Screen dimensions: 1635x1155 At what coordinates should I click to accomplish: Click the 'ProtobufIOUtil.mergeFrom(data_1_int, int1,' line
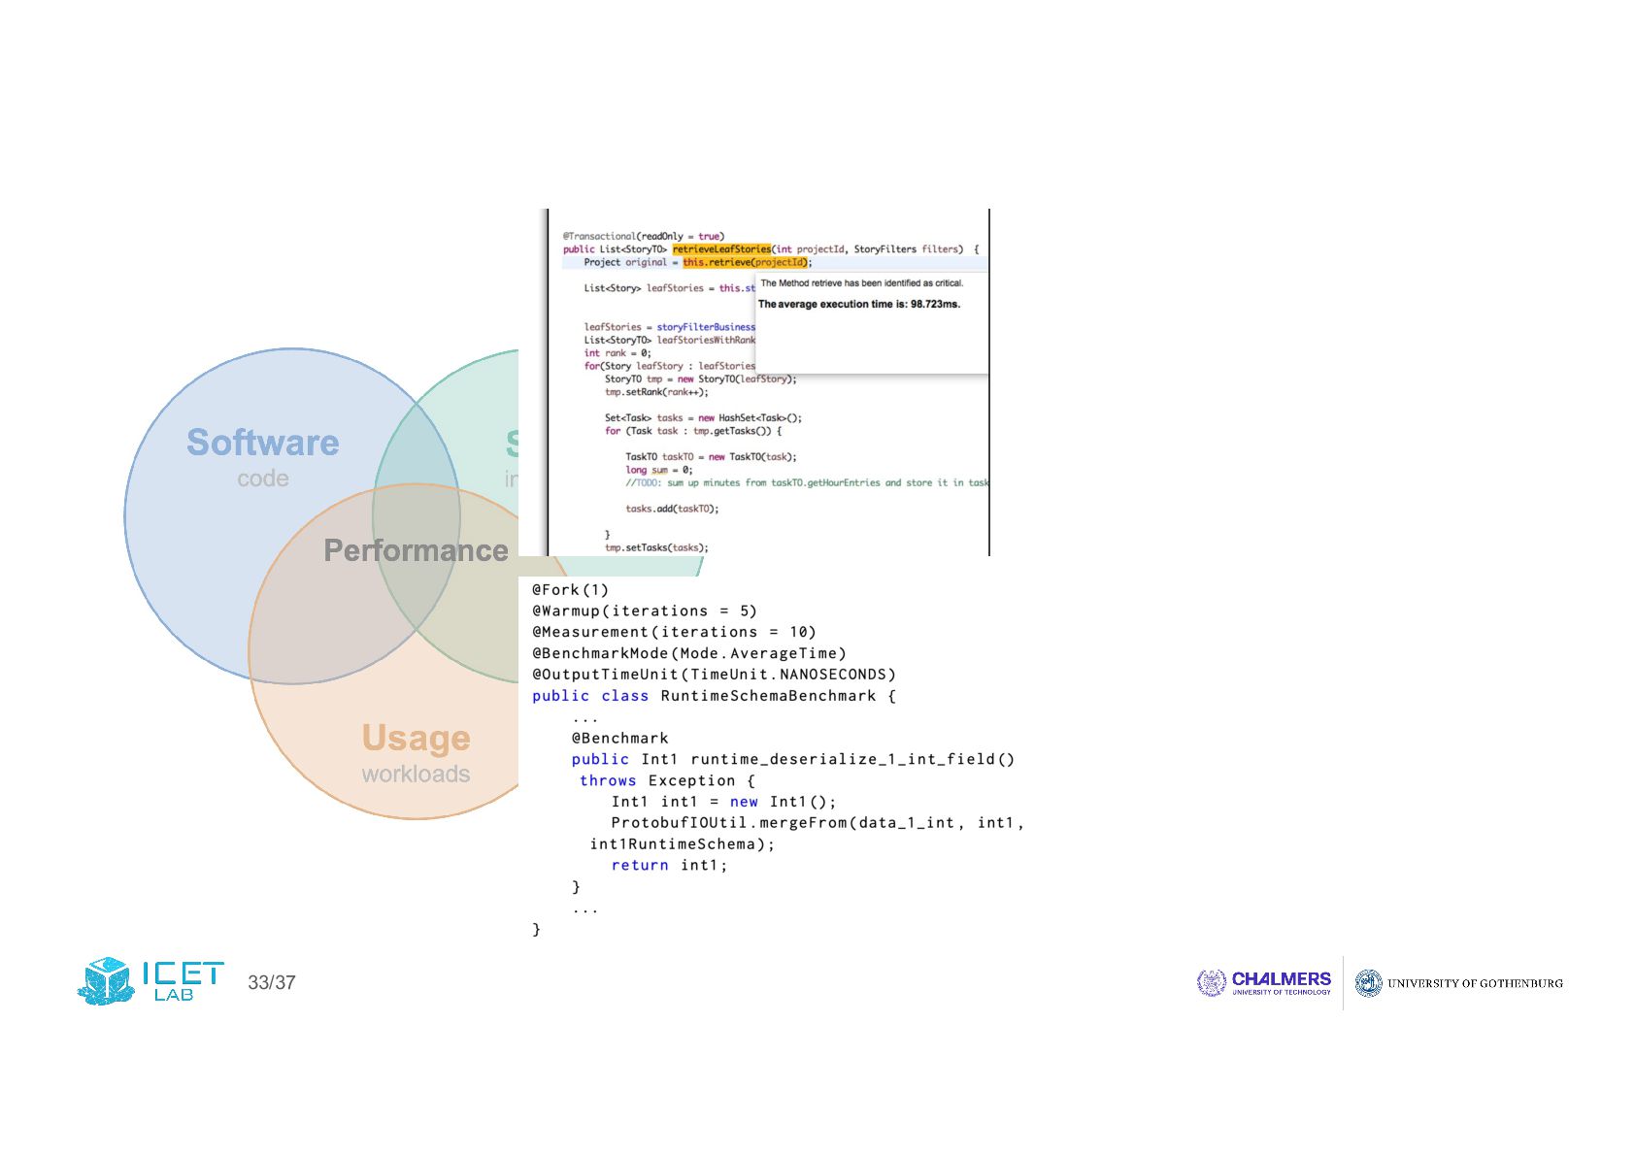818,823
